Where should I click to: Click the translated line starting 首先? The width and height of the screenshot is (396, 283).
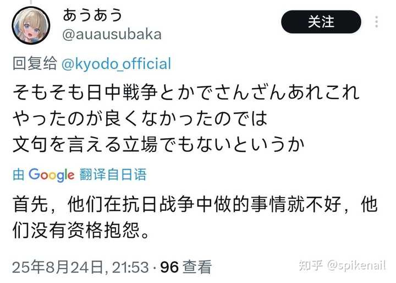tap(195, 204)
